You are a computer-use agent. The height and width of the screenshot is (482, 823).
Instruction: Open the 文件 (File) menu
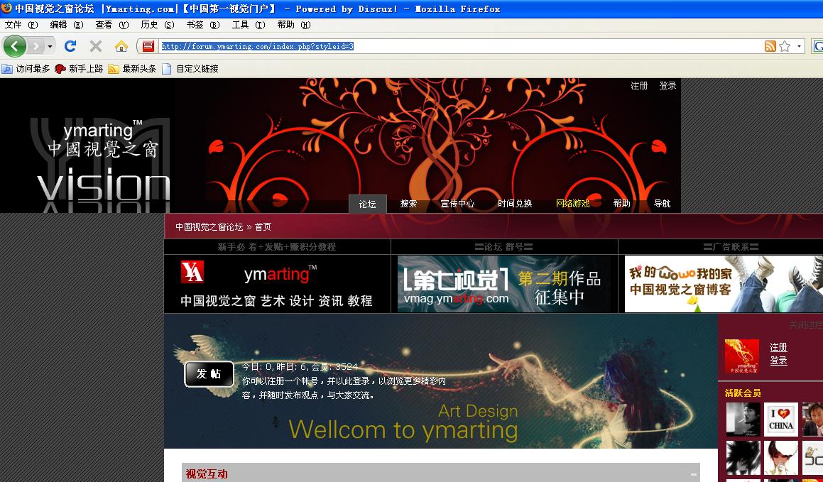pos(21,25)
